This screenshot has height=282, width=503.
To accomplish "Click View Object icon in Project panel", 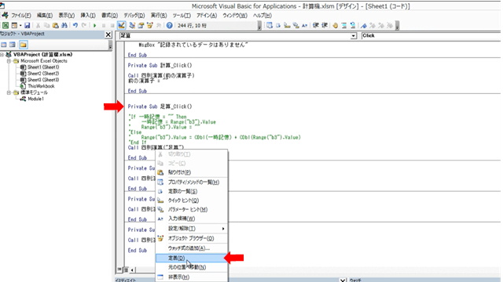I will [13, 45].
